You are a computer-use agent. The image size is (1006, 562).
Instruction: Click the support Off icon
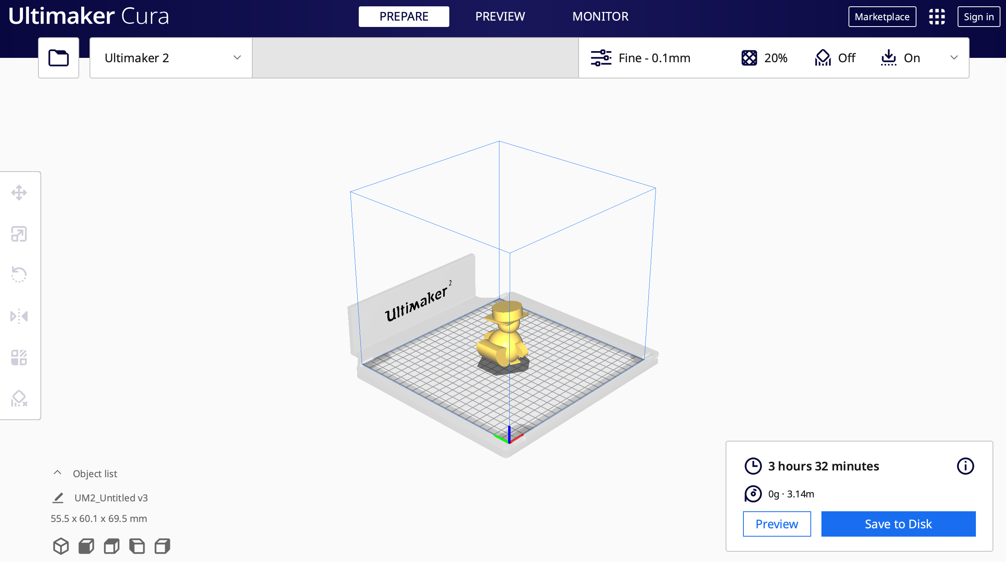coord(823,58)
